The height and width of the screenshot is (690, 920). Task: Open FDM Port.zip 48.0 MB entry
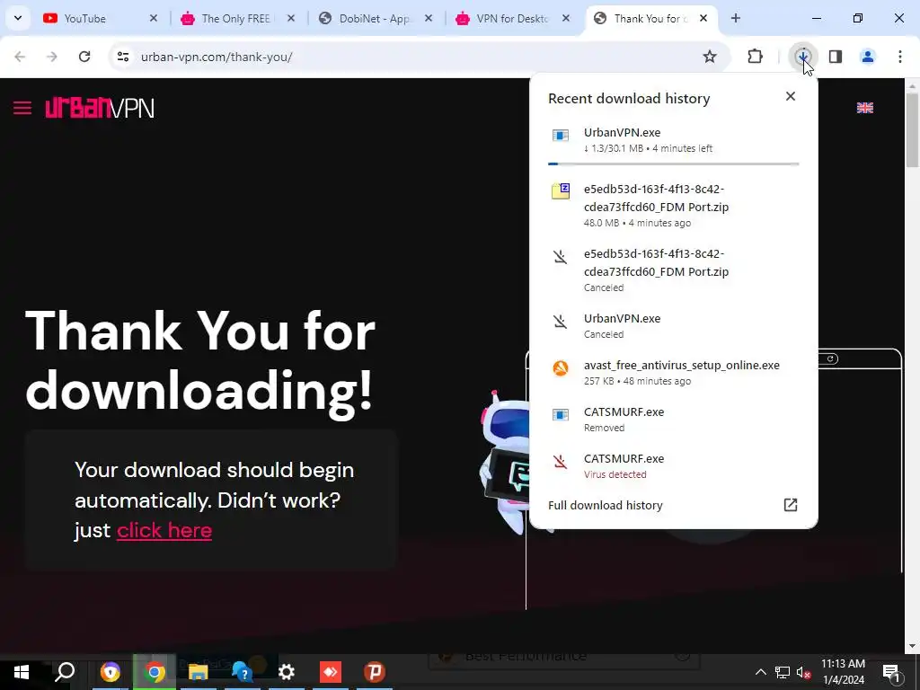pos(674,206)
